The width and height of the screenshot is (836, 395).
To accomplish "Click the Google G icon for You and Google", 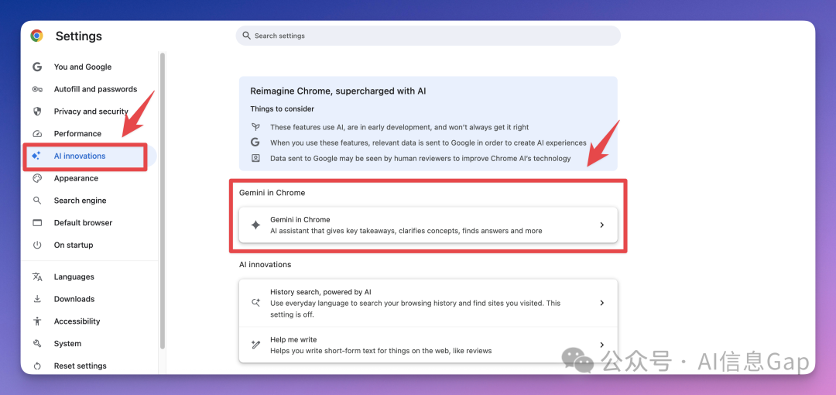I will [x=37, y=67].
